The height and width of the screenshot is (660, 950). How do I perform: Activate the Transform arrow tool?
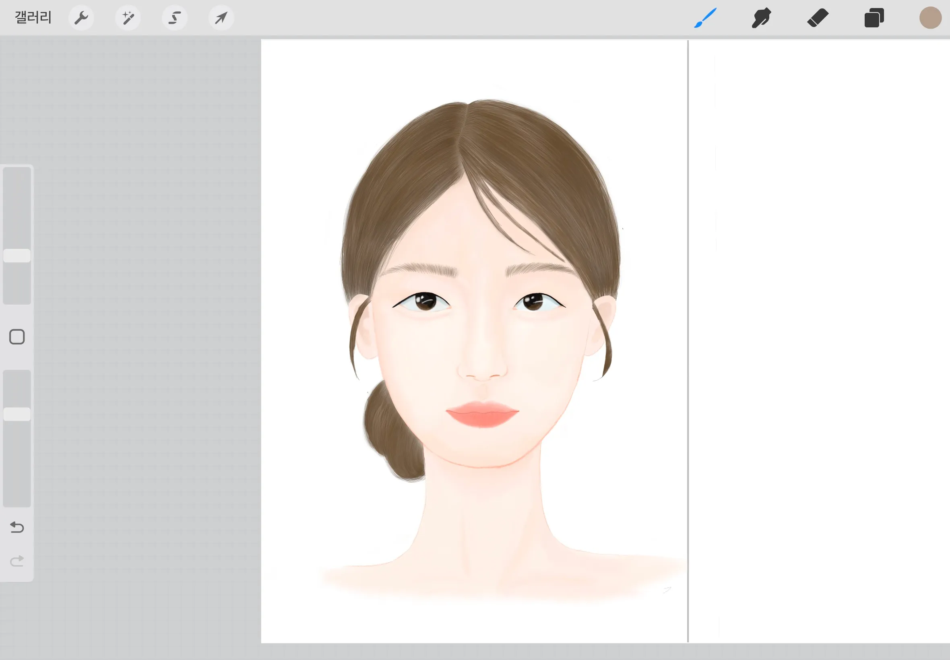click(221, 18)
